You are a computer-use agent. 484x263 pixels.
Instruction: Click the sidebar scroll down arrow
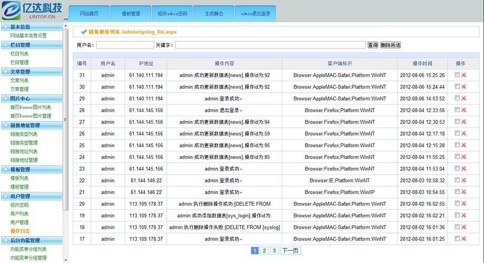pyautogui.click(x=65, y=260)
